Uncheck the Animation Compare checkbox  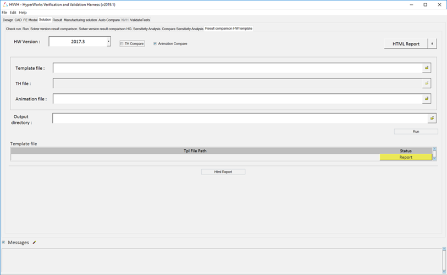155,43
